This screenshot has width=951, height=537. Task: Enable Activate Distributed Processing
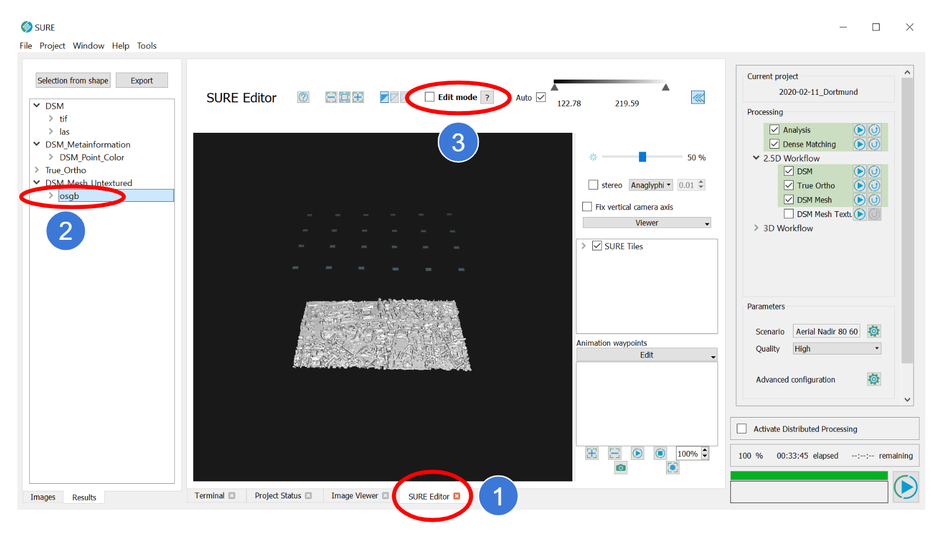pyautogui.click(x=741, y=429)
